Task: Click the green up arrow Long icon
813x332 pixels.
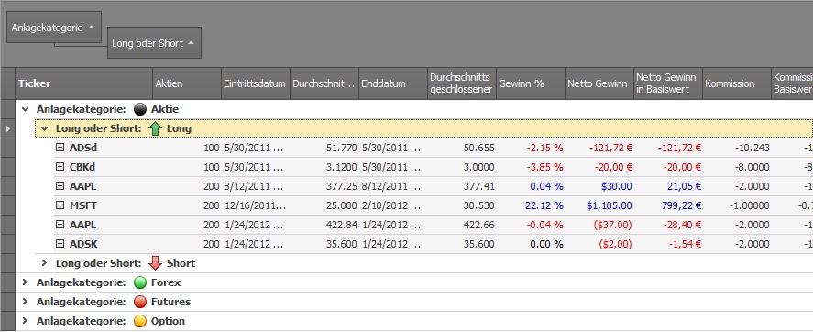Action: (x=155, y=128)
